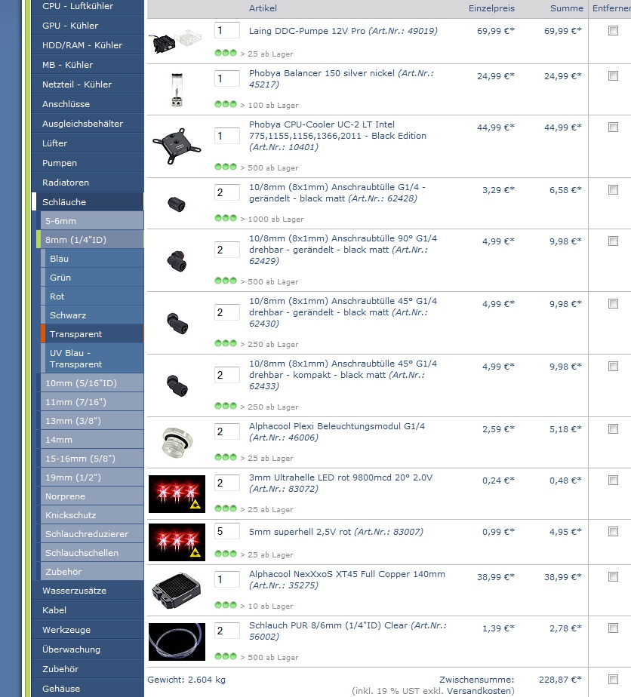Tick remove checkbox for 5mm superhell rot
This screenshot has width=631, height=697.
coord(613,531)
